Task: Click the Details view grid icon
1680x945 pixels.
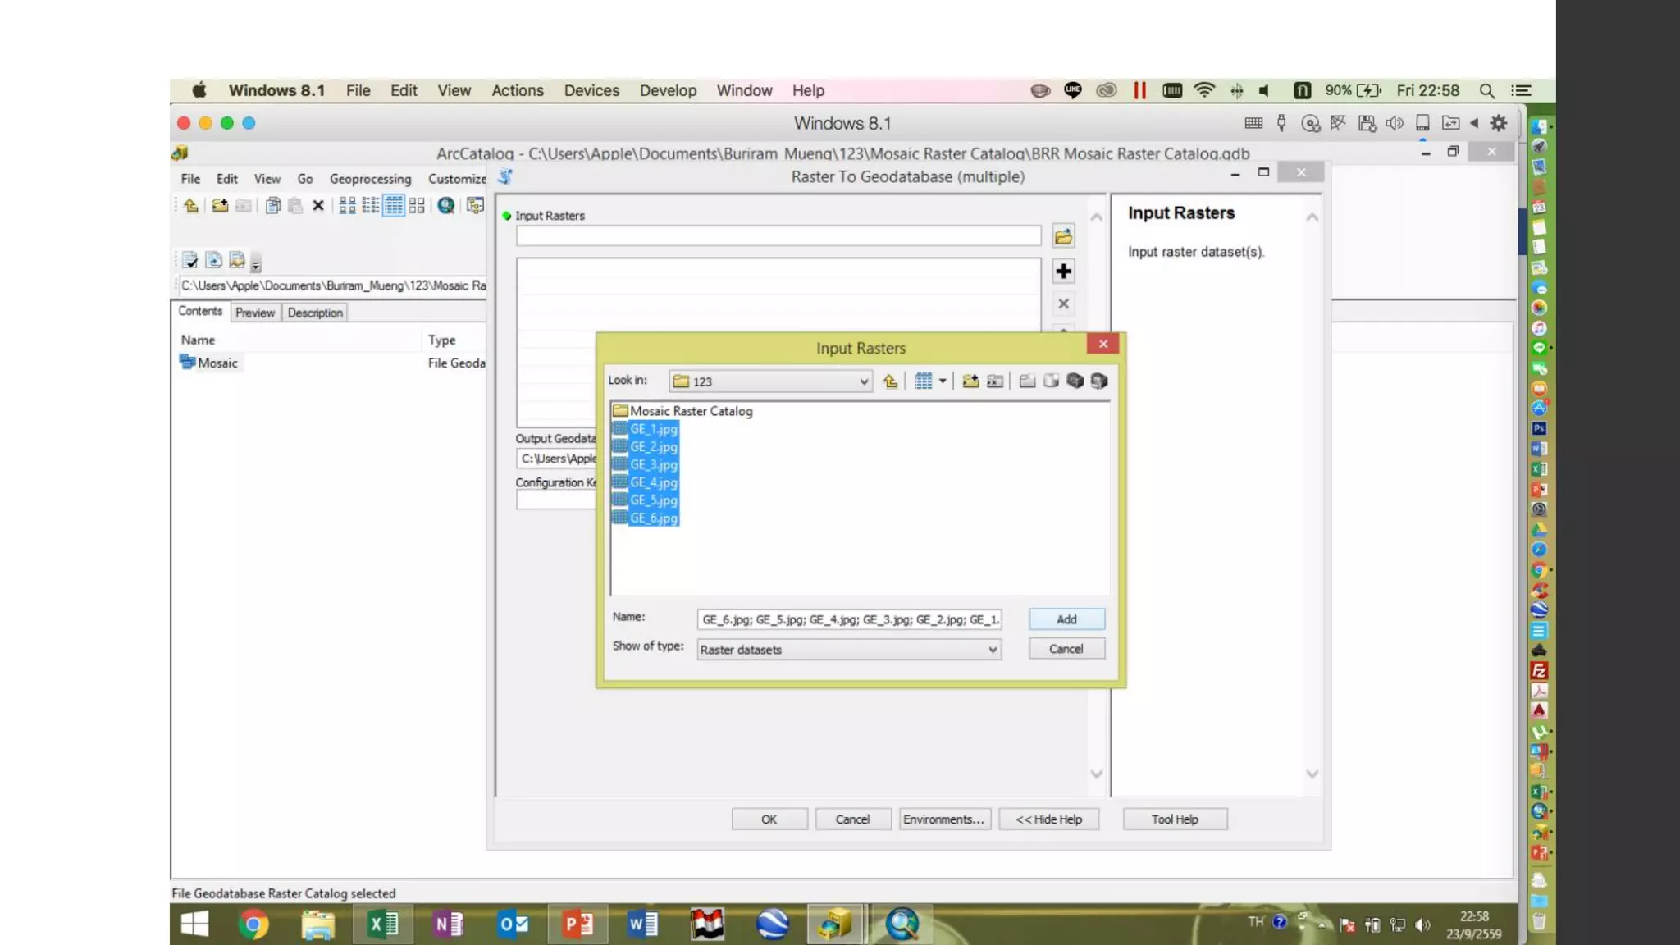Action: pos(923,381)
